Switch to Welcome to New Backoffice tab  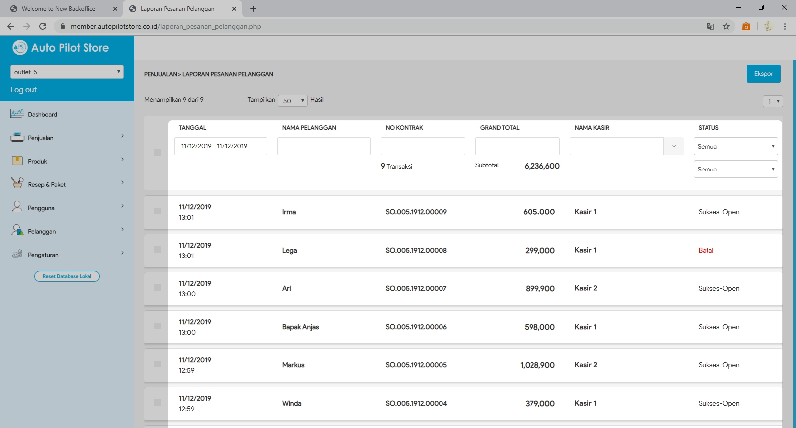click(x=58, y=9)
